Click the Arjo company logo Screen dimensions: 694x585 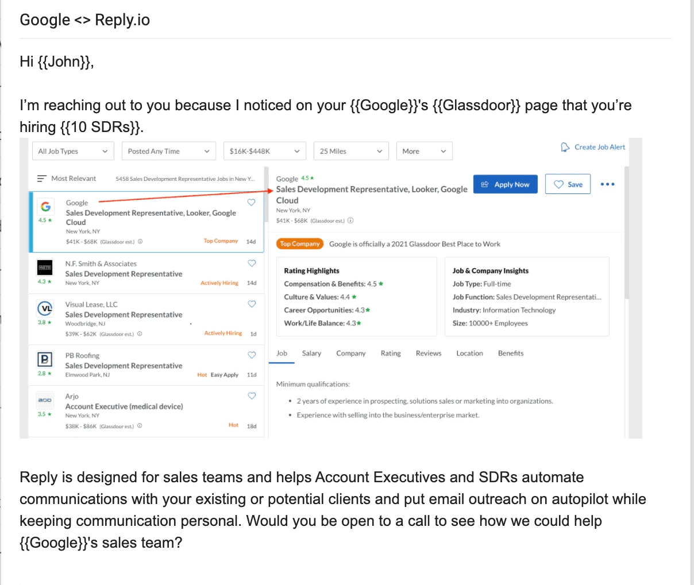(45, 400)
